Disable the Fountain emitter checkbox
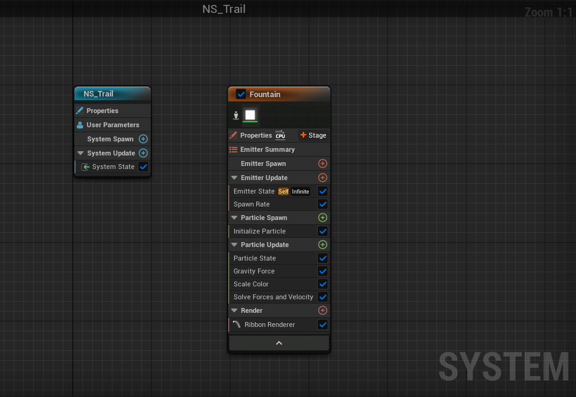This screenshot has height=397, width=576. click(241, 94)
